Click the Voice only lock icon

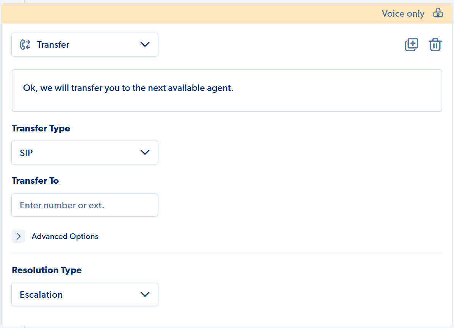(x=438, y=13)
